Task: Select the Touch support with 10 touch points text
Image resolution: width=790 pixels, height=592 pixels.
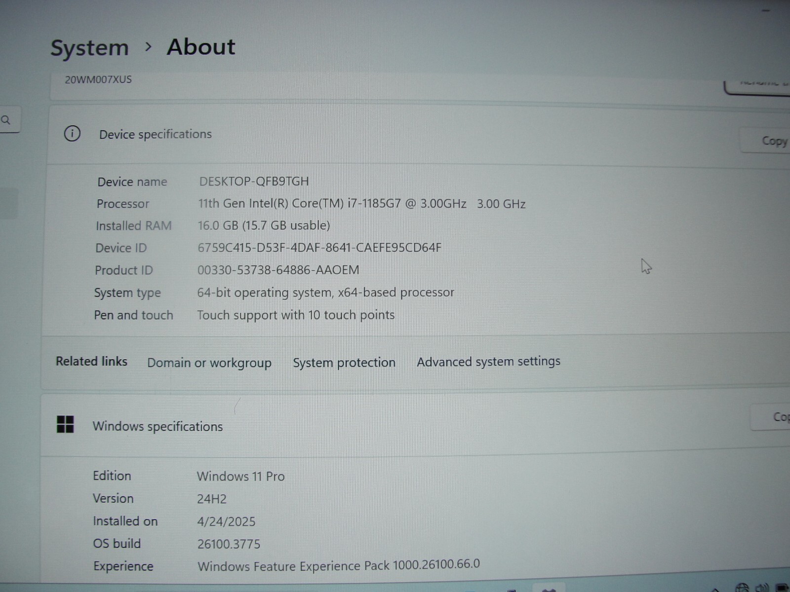Action: coord(296,315)
